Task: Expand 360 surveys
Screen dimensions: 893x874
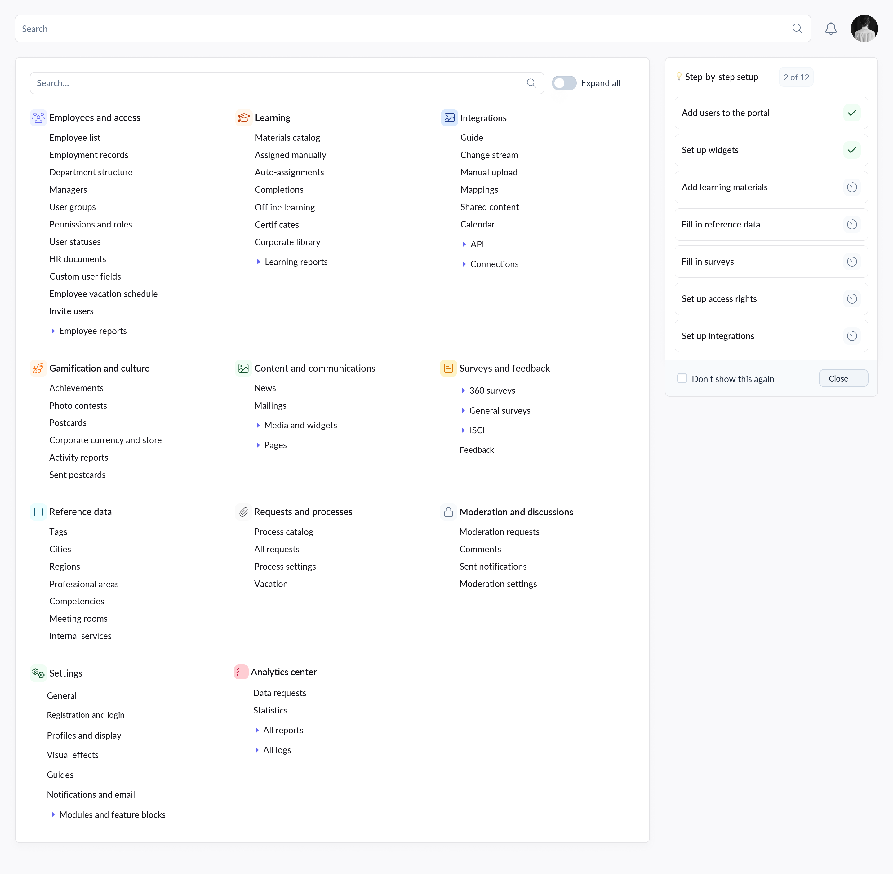Action: [463, 391]
